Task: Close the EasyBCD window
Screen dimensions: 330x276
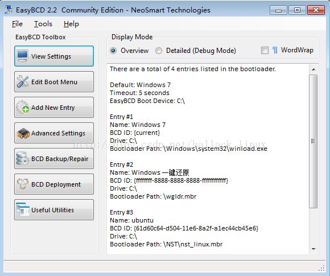Action: click(x=316, y=10)
